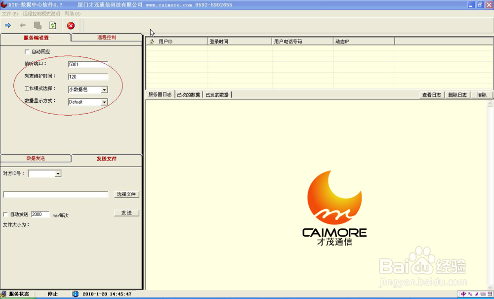Select the 服务器日志 tab
494x299 pixels.
(160, 94)
